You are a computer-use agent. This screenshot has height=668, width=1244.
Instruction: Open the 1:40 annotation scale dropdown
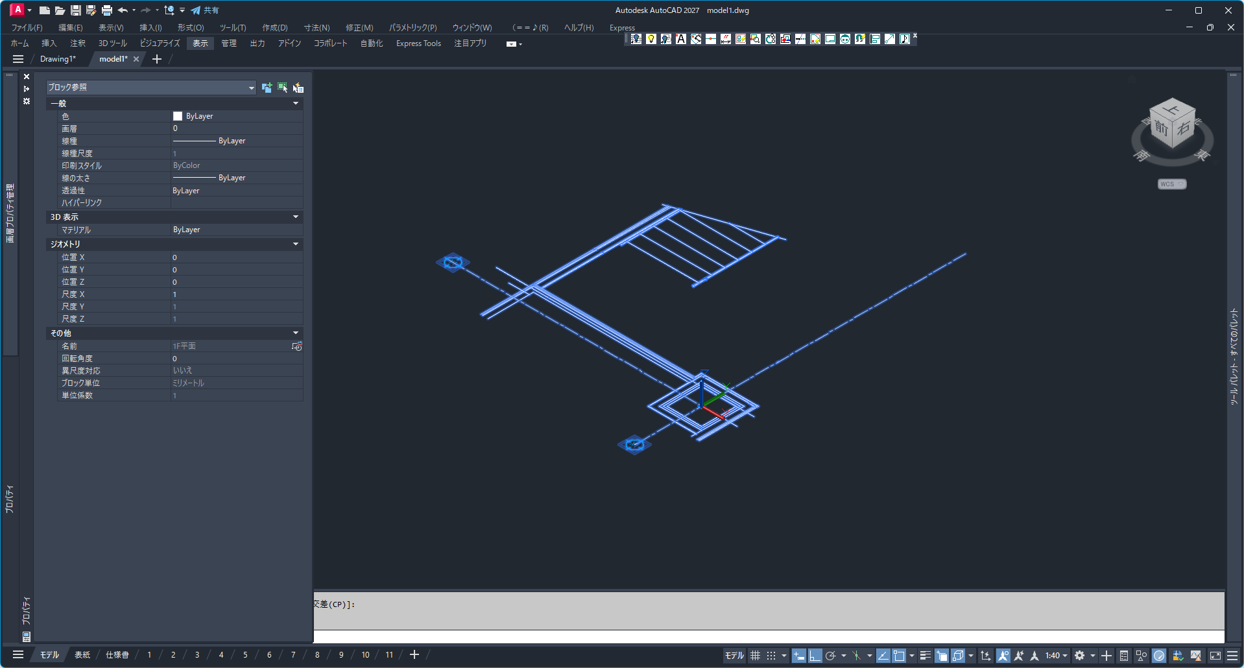coord(1056,656)
